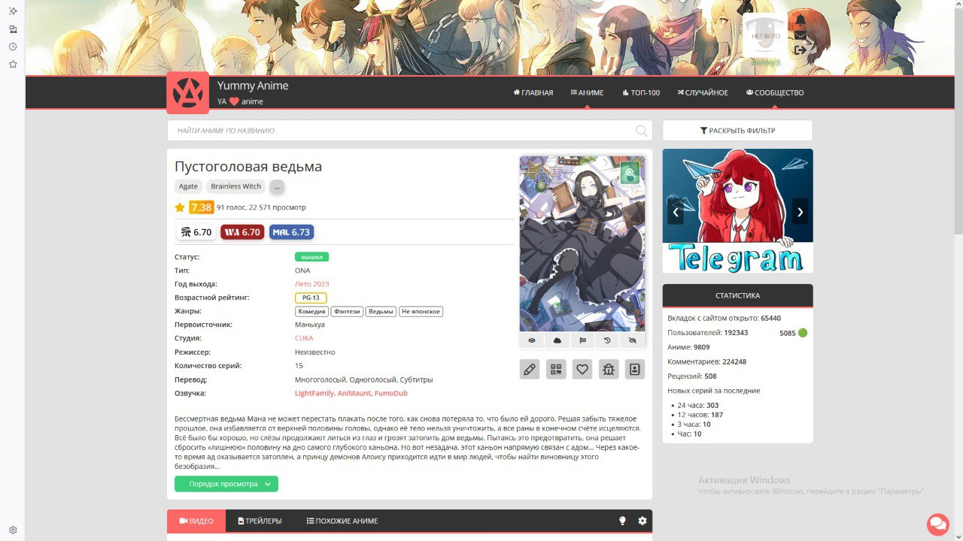Click the pencil edit icon button

(x=530, y=369)
